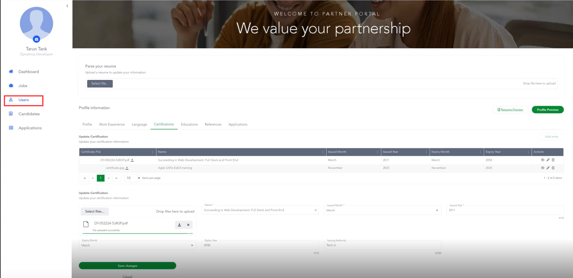Go to the previous page of certifications

tap(93, 178)
